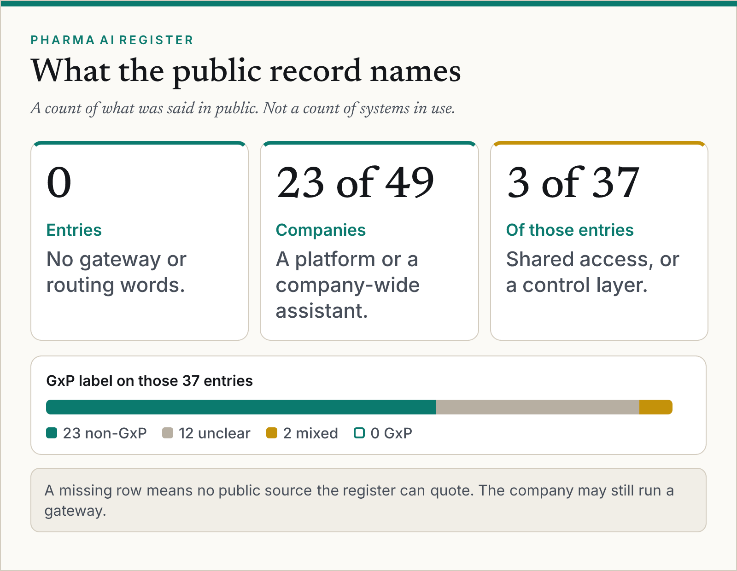The width and height of the screenshot is (737, 571).
Task: Select the title 'What the public record names'
Action: pyautogui.click(x=246, y=71)
